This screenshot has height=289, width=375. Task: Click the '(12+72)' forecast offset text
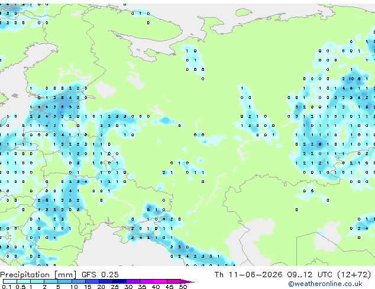tap(354, 275)
